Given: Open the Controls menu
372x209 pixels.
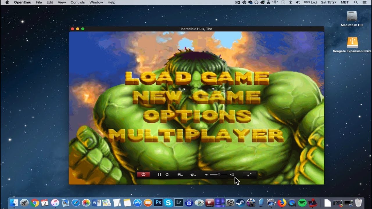Looking at the screenshot, I should tap(78, 2).
